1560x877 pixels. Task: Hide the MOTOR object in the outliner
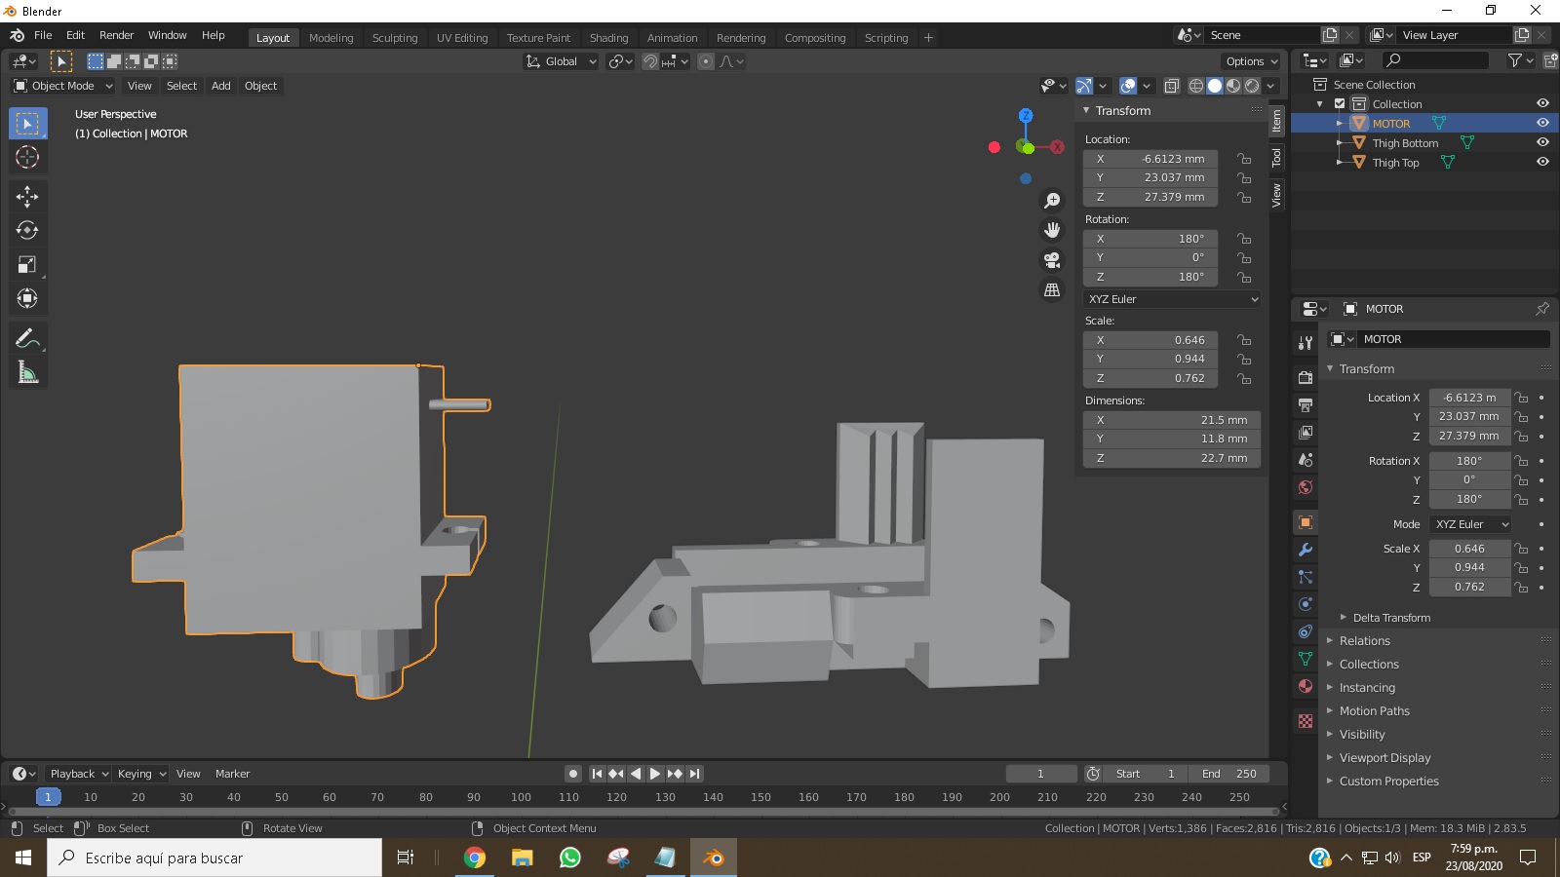(x=1542, y=123)
